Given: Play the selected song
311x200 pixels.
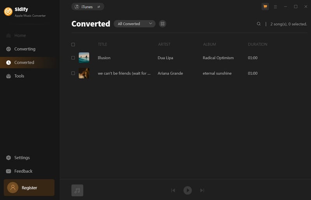Looking at the screenshot, I should 188,190.
